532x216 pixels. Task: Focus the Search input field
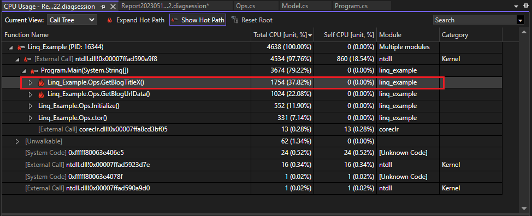pos(475,20)
